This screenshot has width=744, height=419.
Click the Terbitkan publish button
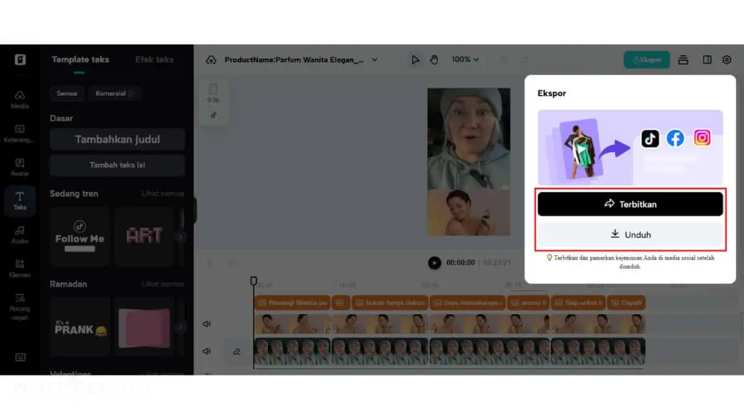(630, 204)
